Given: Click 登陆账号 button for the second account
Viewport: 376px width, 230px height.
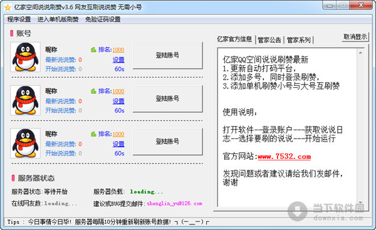Looking at the screenshot, I should tap(167, 98).
